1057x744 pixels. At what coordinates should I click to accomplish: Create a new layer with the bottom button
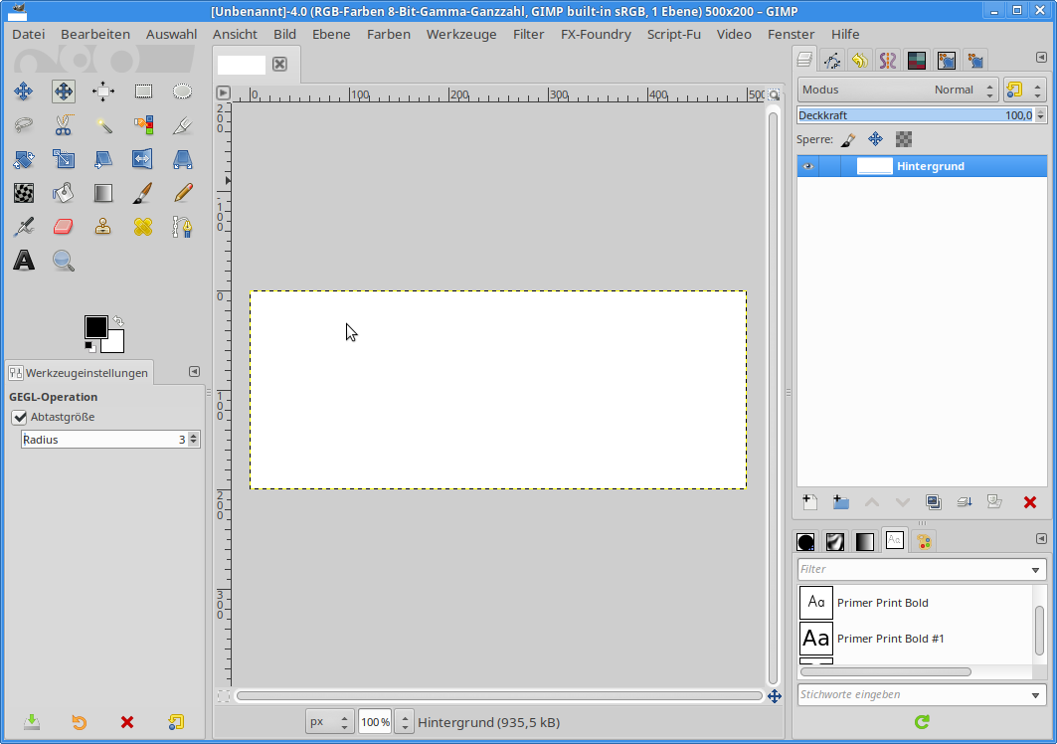[x=809, y=502]
